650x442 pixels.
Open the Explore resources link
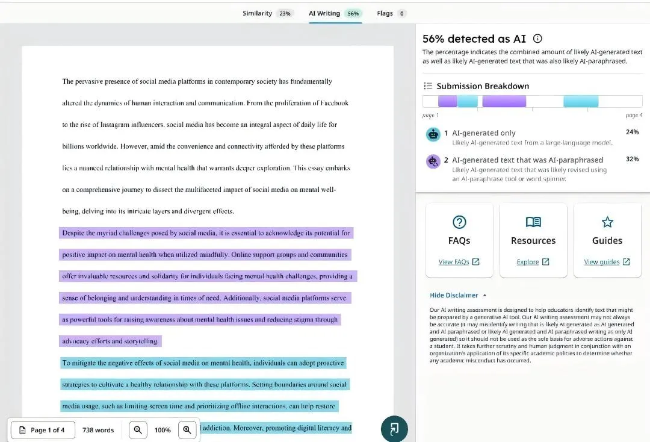pos(533,262)
